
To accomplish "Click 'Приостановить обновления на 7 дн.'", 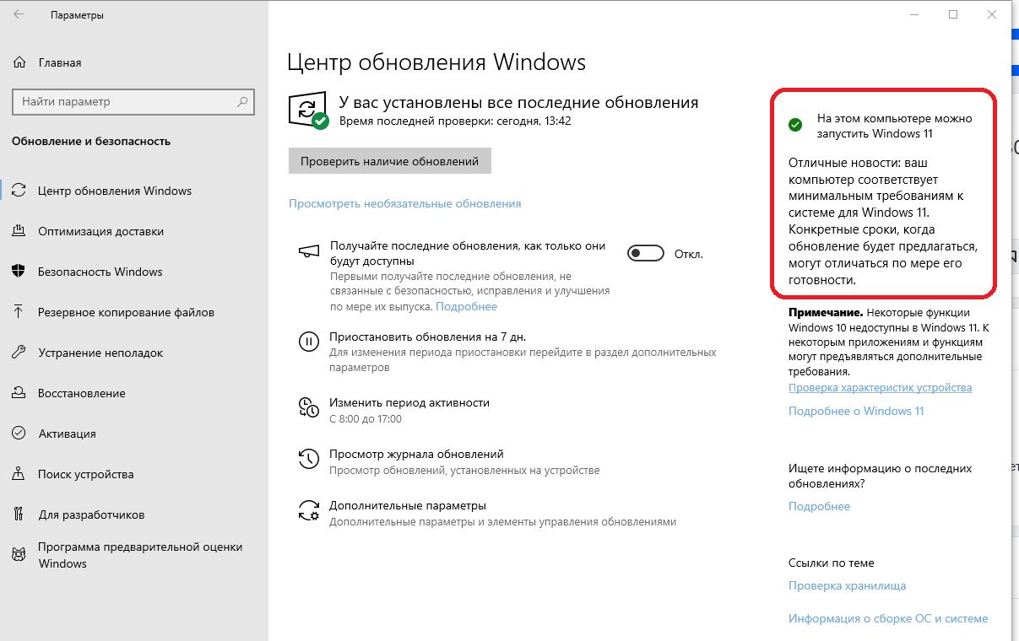I will [428, 336].
